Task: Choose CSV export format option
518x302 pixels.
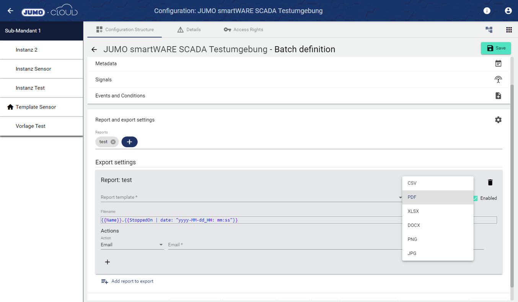Action: [438, 183]
